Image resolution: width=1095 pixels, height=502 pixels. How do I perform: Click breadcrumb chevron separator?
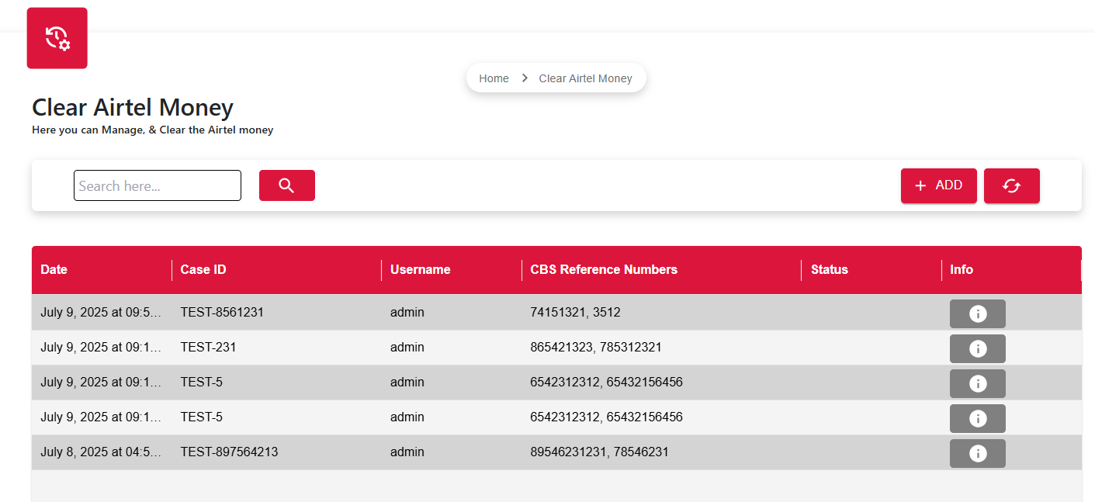(525, 78)
